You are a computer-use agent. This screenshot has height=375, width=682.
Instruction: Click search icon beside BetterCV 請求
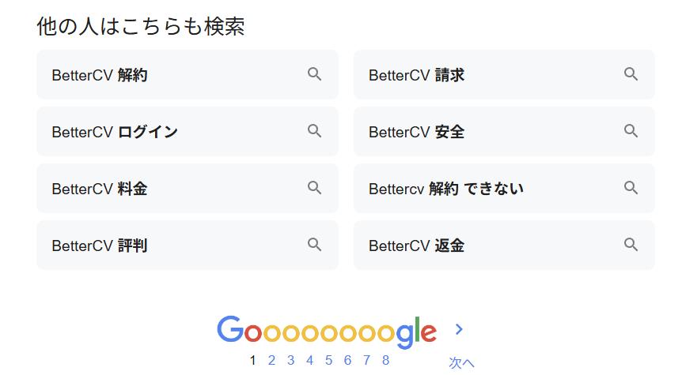(x=631, y=74)
